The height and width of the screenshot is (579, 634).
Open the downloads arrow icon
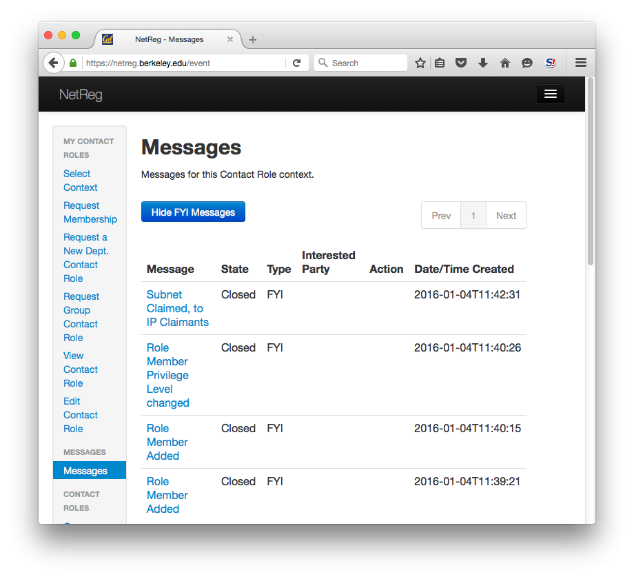483,63
